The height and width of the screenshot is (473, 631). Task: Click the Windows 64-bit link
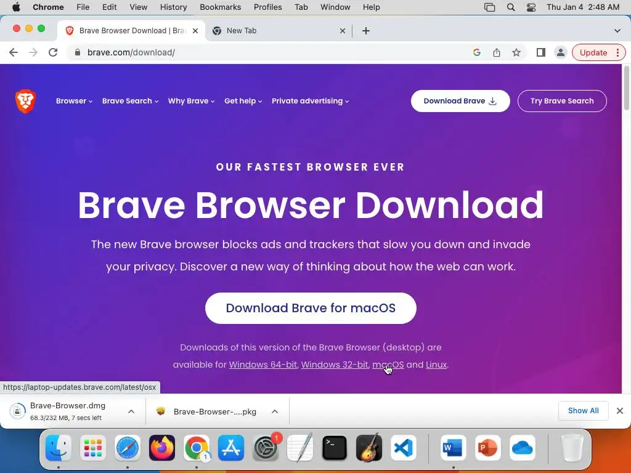click(263, 365)
